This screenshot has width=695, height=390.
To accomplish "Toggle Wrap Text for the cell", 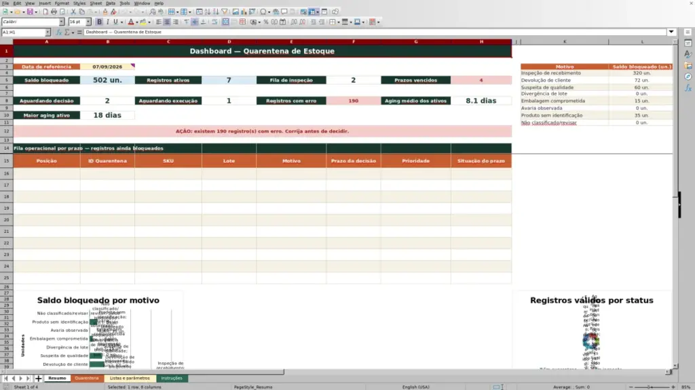I will (214, 22).
